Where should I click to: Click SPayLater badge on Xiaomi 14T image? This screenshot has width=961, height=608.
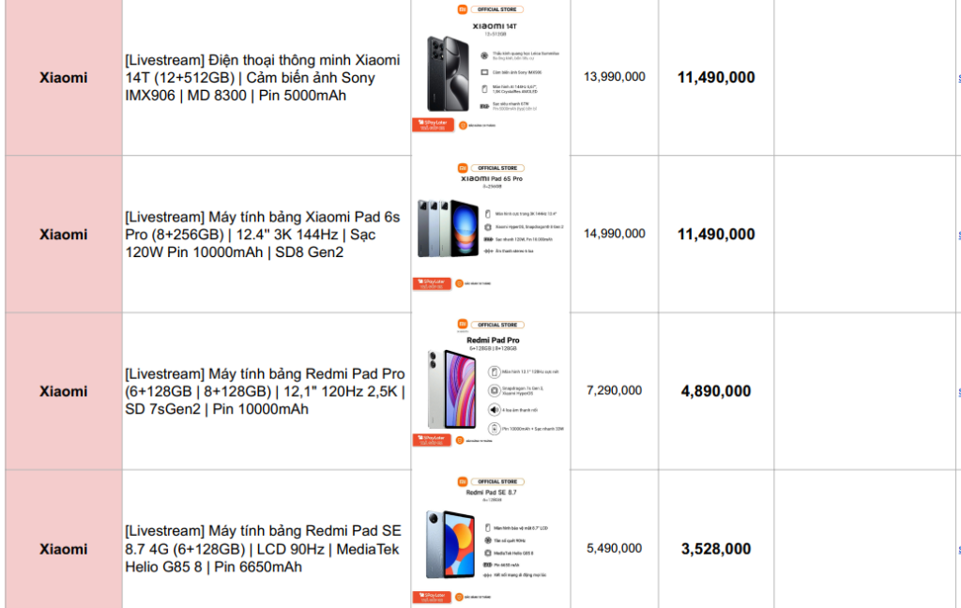point(431,124)
